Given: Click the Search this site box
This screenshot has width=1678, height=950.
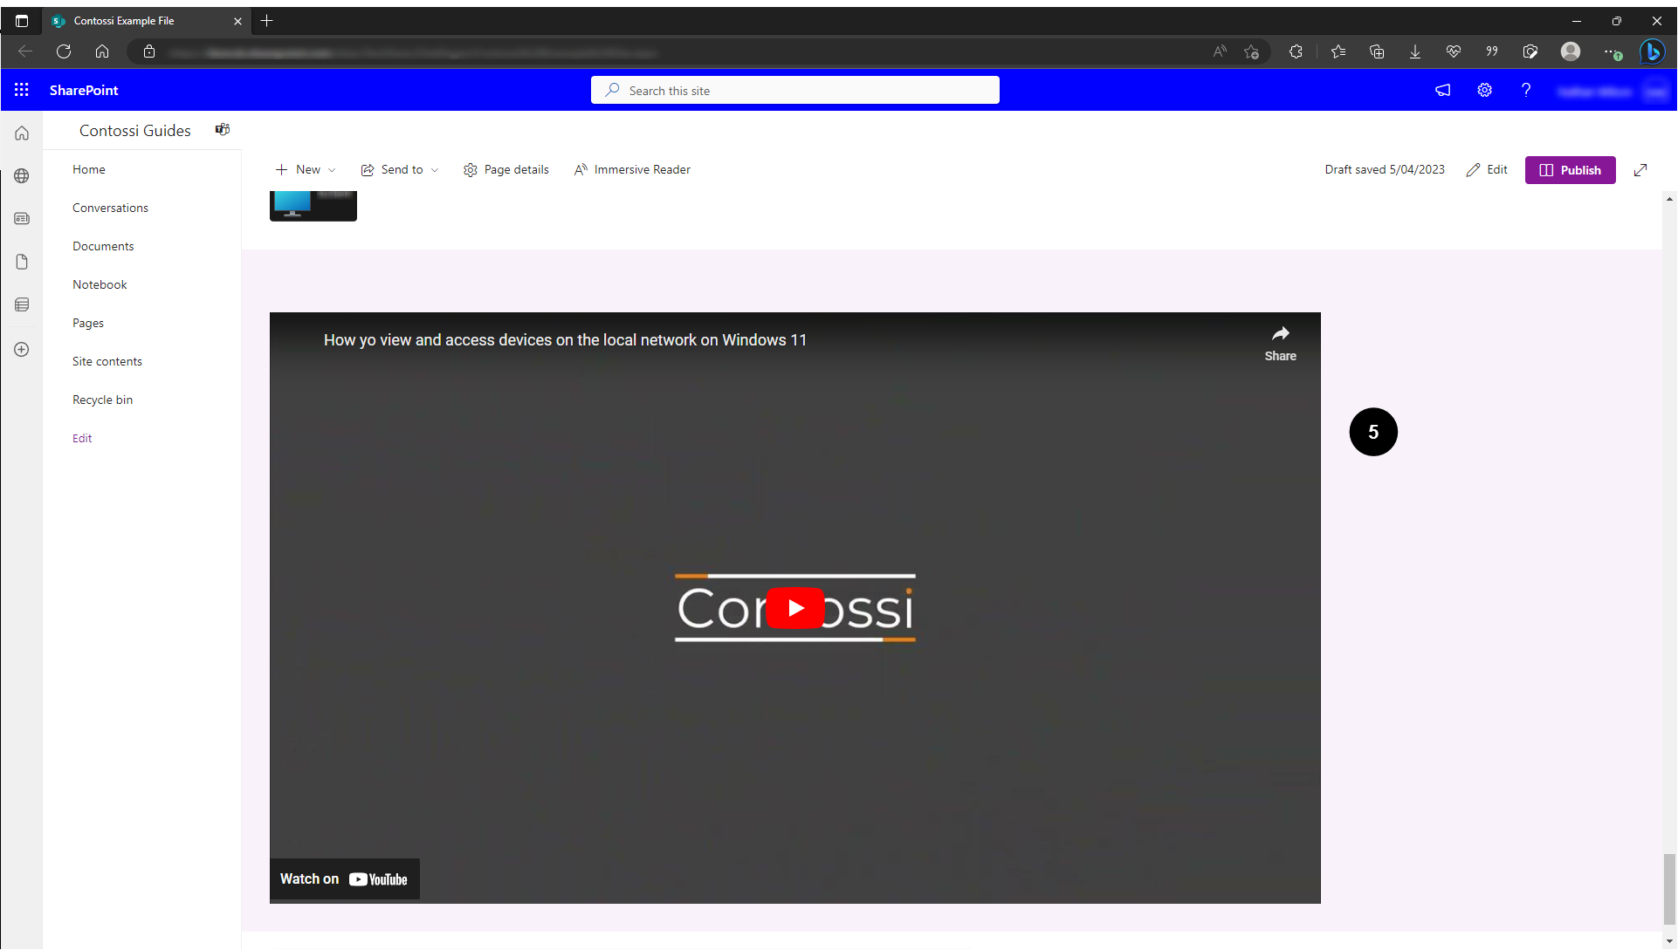Looking at the screenshot, I should click(794, 90).
